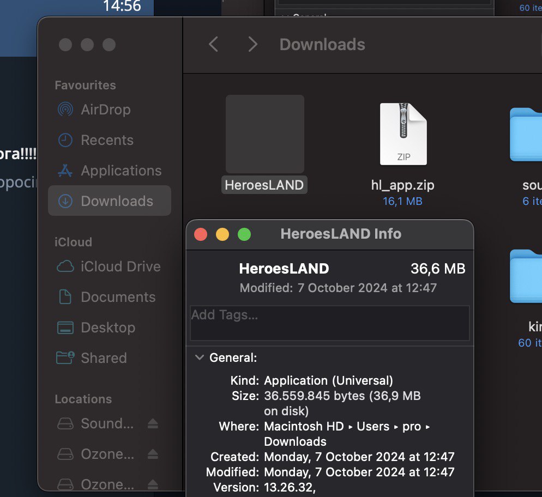Navigate back with the left chevron
542x497 pixels.
coord(214,45)
